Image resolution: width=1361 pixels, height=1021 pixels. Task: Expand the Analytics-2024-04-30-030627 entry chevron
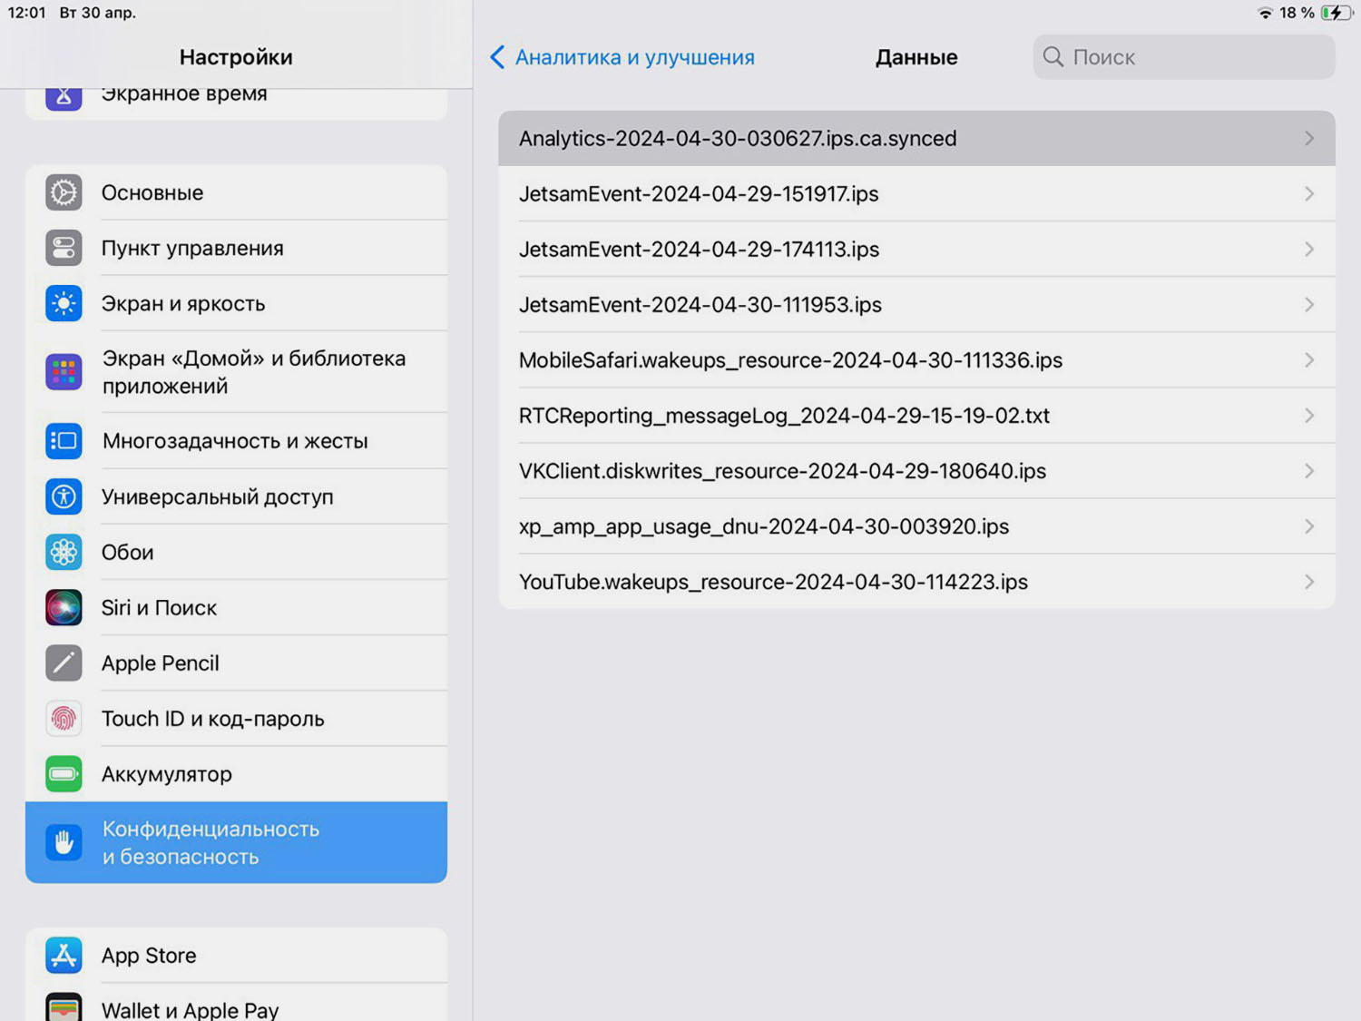point(1308,138)
